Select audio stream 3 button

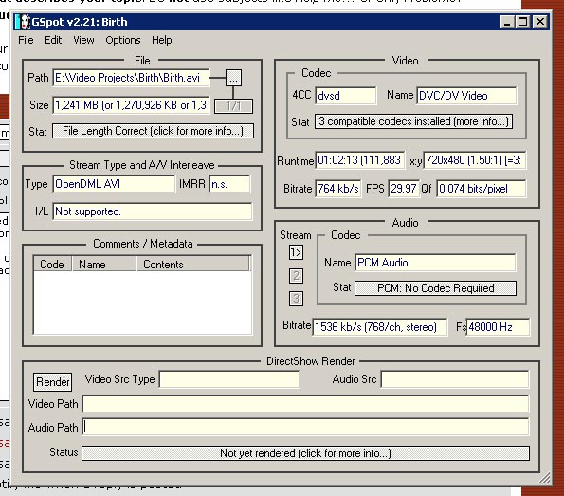pos(296,299)
